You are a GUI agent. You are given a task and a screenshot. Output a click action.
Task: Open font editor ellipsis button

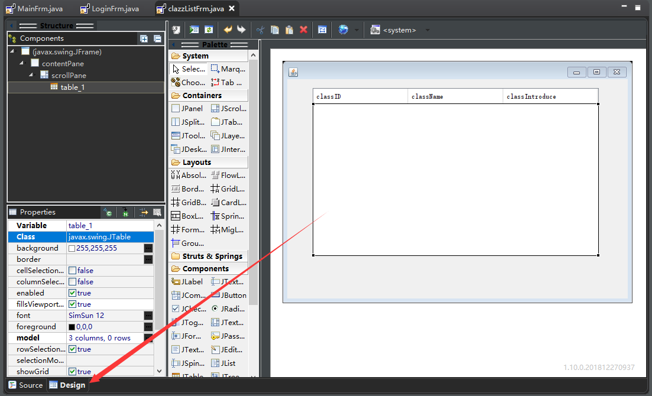click(x=148, y=315)
